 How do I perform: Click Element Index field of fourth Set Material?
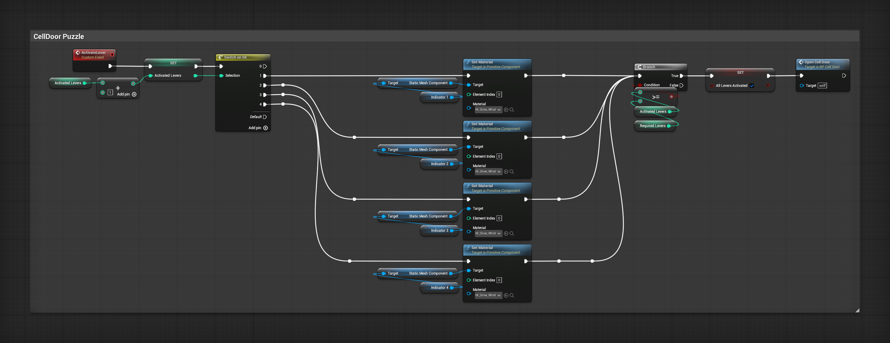coord(499,280)
